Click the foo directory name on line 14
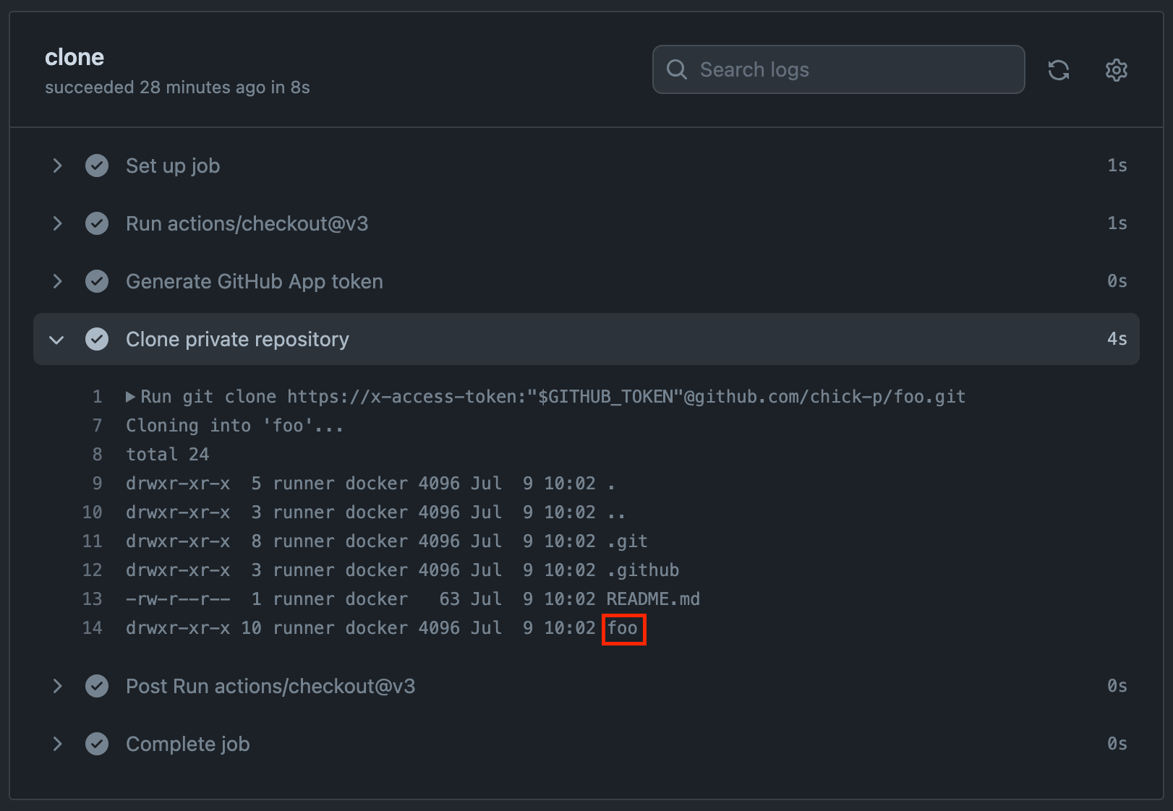The width and height of the screenshot is (1173, 811). pos(623,628)
